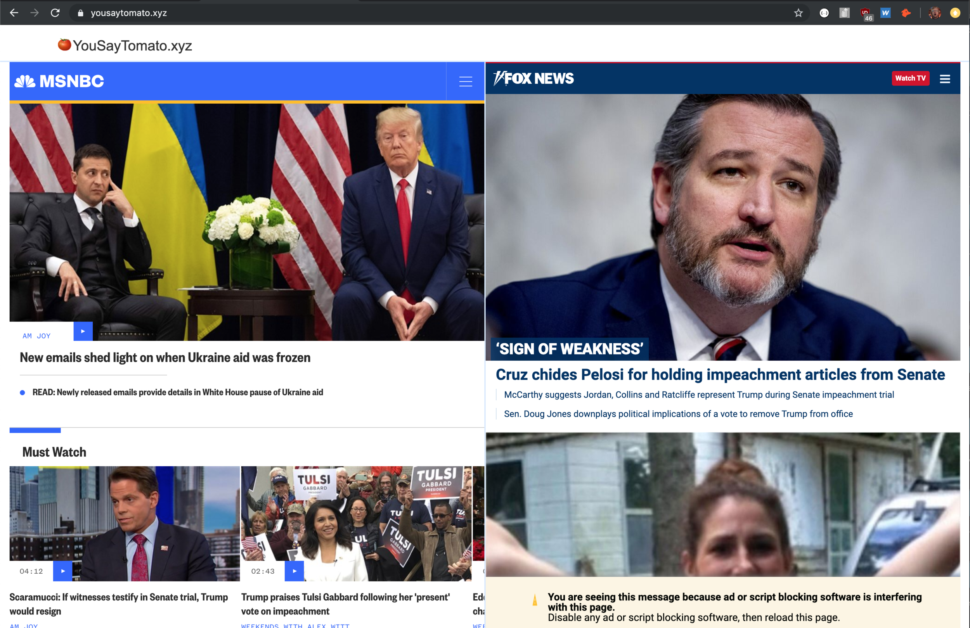The image size is (970, 628).
Task: Open the uBlock Origin extension
Action: click(865, 14)
